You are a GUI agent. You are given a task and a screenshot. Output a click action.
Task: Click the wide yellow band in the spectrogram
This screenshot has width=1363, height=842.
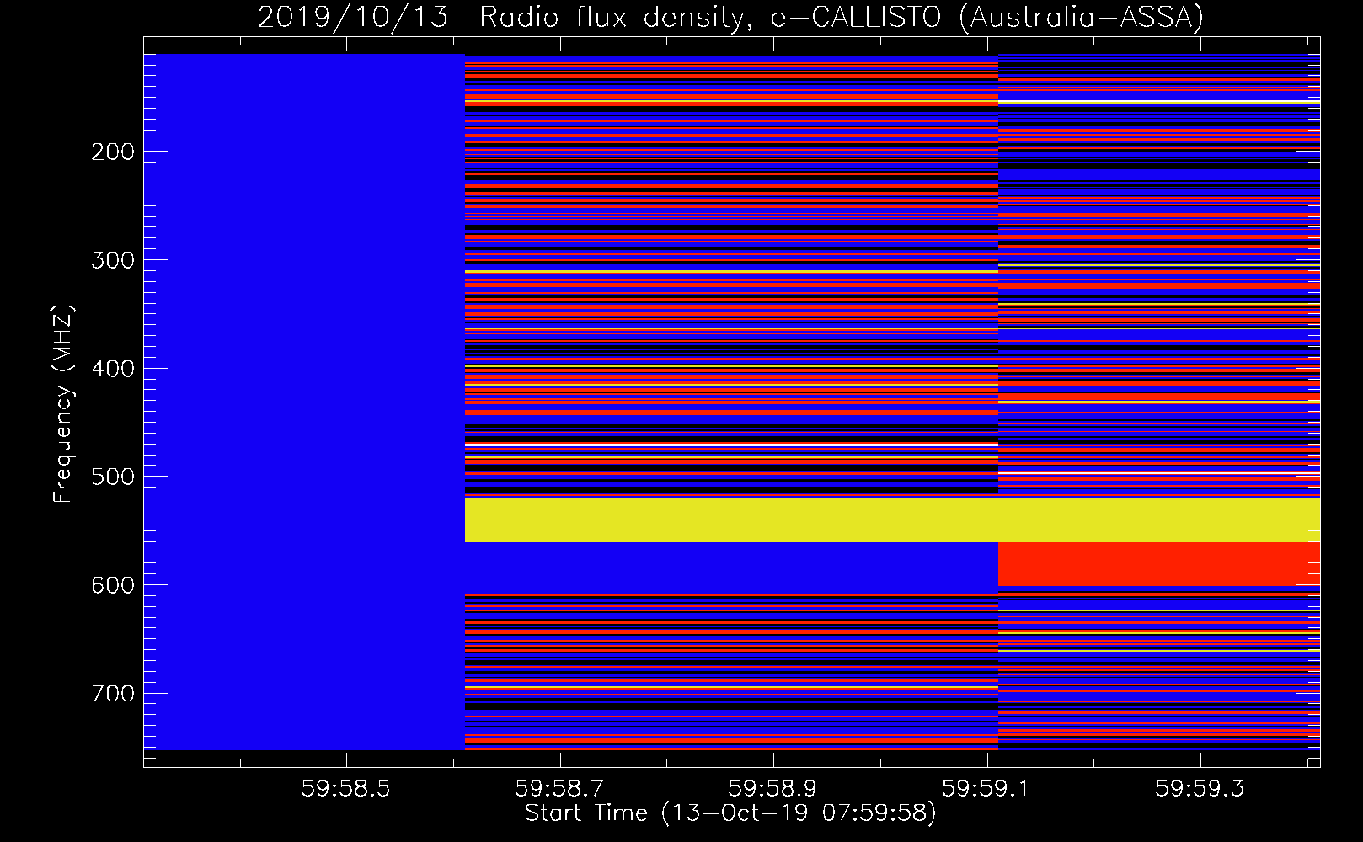tap(892, 520)
